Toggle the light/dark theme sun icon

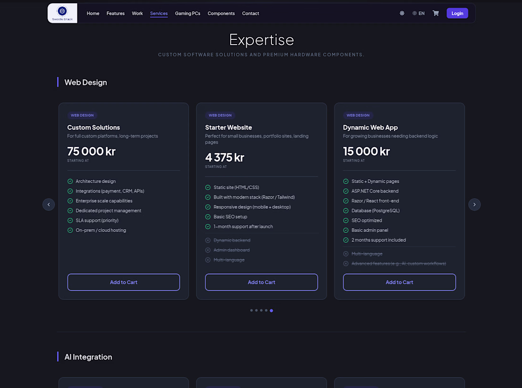(402, 13)
